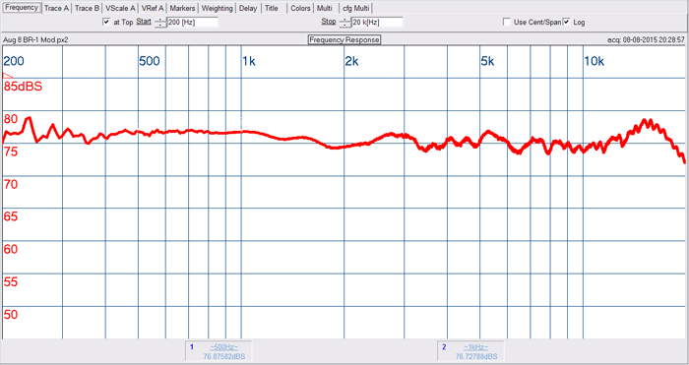Image resolution: width=689 pixels, height=365 pixels.
Task: Click the underlined Start label
Action: (x=144, y=22)
